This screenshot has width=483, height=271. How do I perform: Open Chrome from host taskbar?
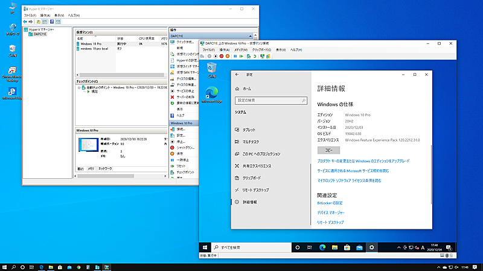78,267
